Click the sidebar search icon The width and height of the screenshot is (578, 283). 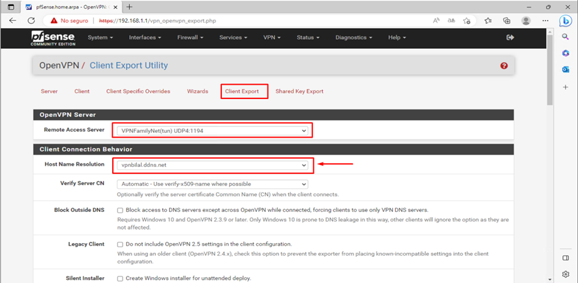pyautogui.click(x=566, y=37)
